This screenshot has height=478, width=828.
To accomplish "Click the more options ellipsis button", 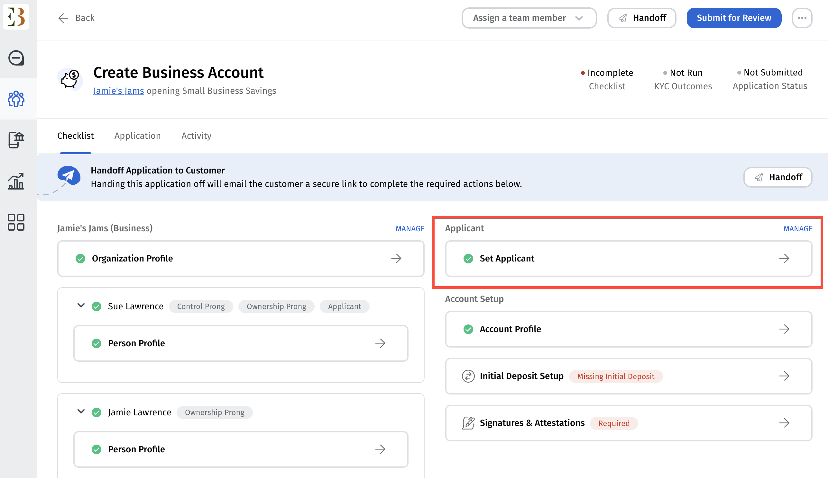I will click(802, 18).
